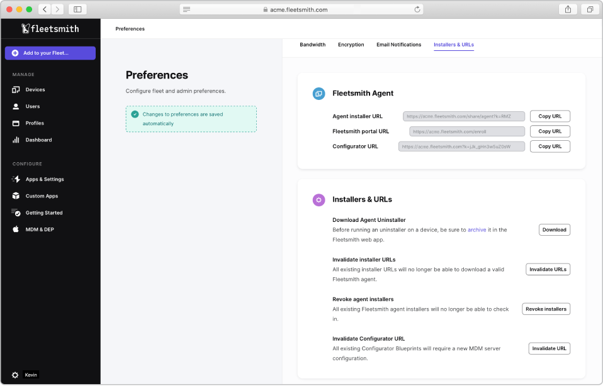Viewport: 603px width, 386px height.
Task: Download the Agent Uninstaller
Action: [x=554, y=229]
